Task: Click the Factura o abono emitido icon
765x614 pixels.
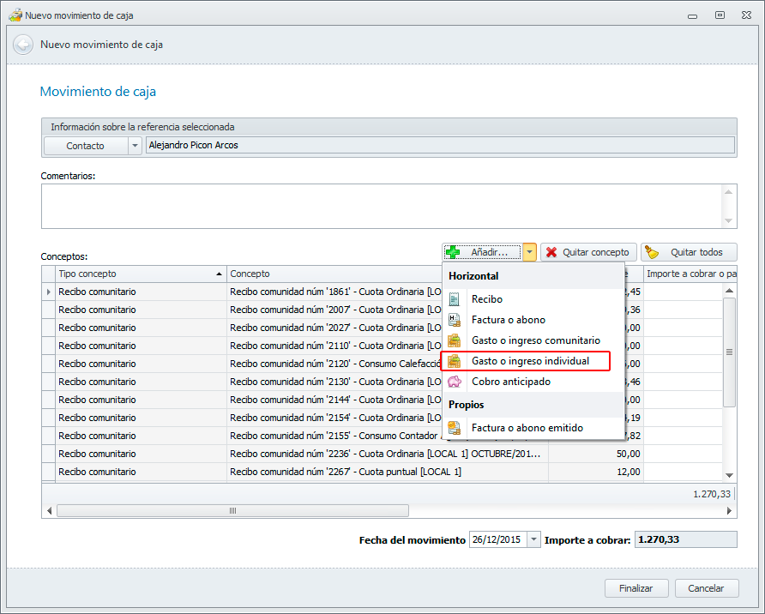Action: pos(455,428)
